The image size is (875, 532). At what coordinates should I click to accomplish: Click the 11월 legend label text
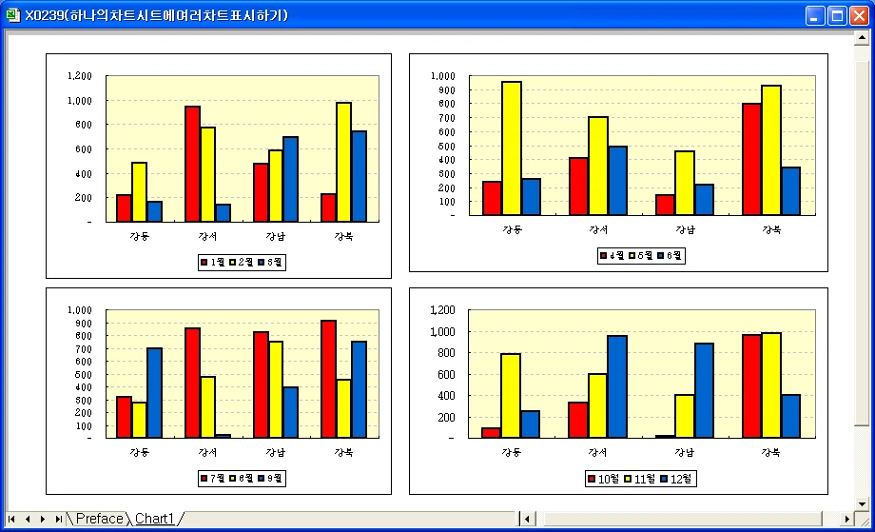point(645,479)
